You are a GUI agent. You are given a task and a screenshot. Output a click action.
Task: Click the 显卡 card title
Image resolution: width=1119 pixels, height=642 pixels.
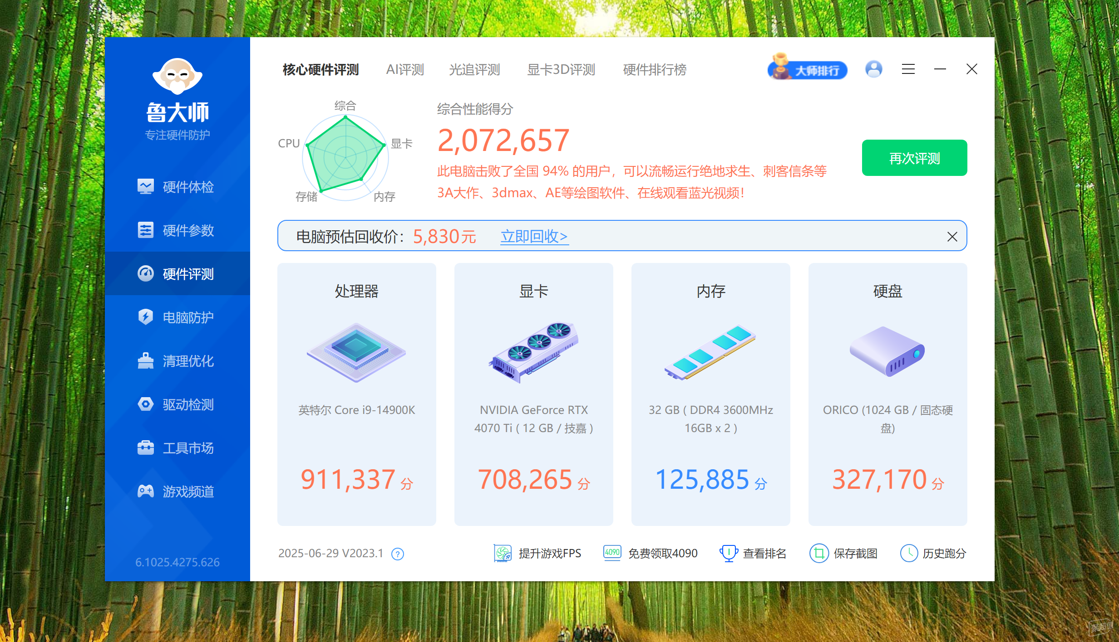tap(534, 291)
